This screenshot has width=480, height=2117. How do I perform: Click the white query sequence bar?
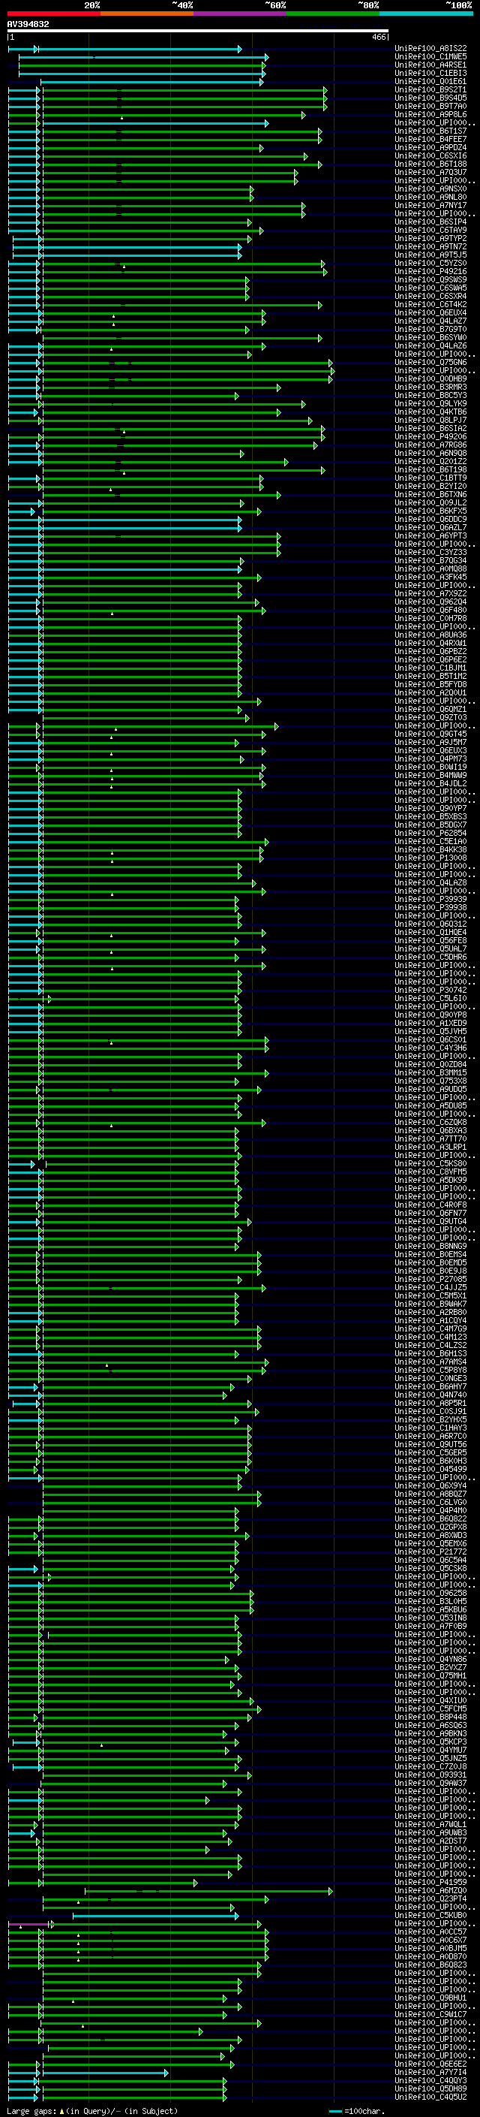[198, 32]
